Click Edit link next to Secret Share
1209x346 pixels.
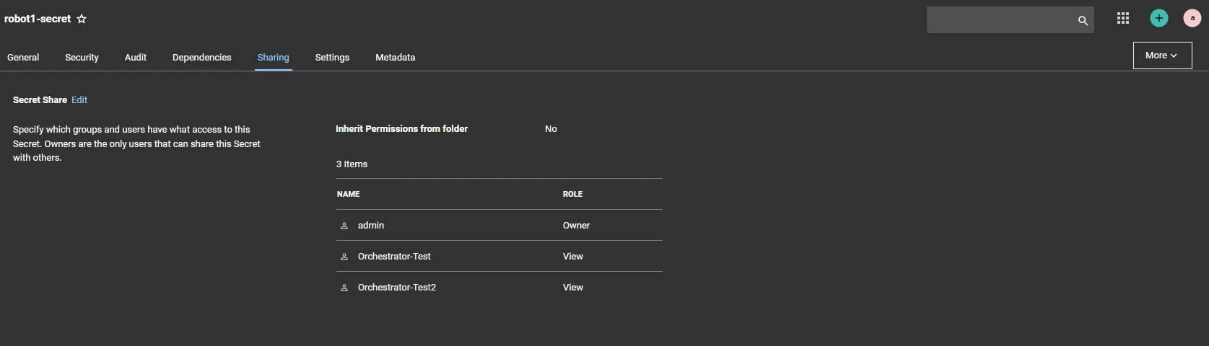tap(79, 100)
